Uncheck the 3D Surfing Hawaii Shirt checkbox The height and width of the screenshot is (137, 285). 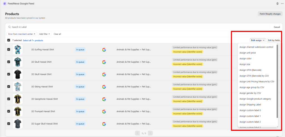9,49
